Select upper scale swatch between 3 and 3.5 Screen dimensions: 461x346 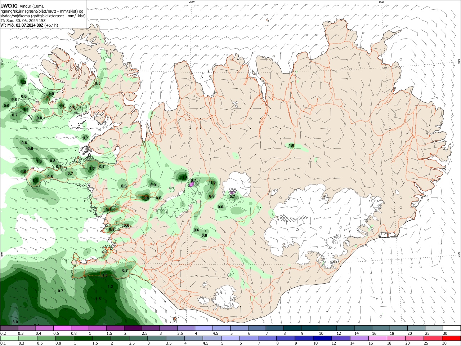168,328
